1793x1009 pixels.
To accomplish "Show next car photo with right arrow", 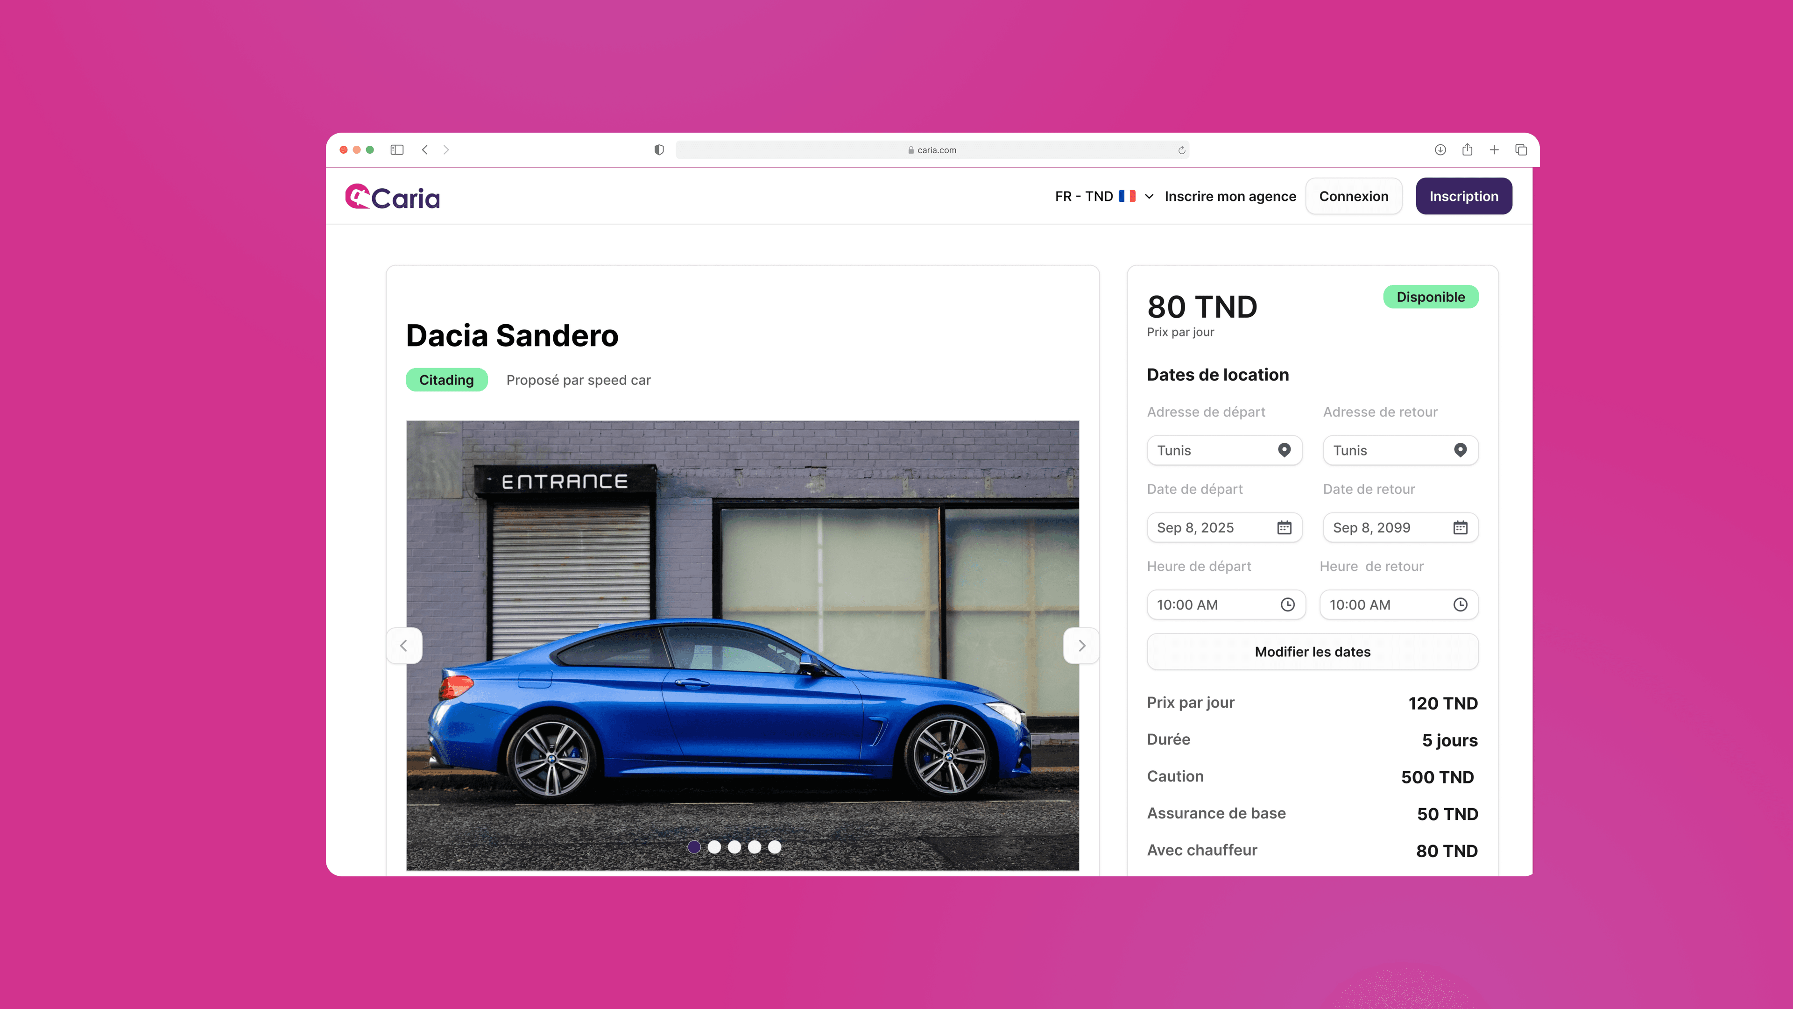I will point(1082,646).
